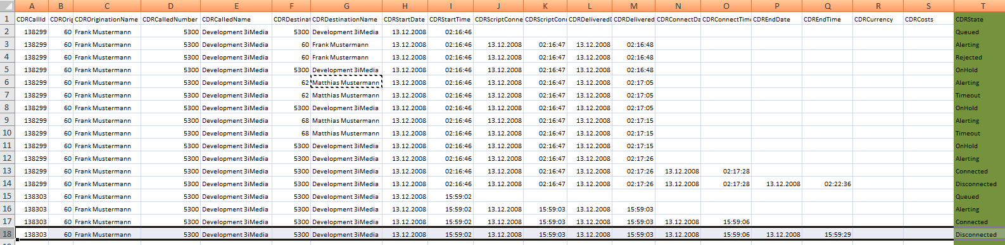The image size is (1005, 245).
Task: Click the Rejected state cell in row 4
Action: click(979, 57)
